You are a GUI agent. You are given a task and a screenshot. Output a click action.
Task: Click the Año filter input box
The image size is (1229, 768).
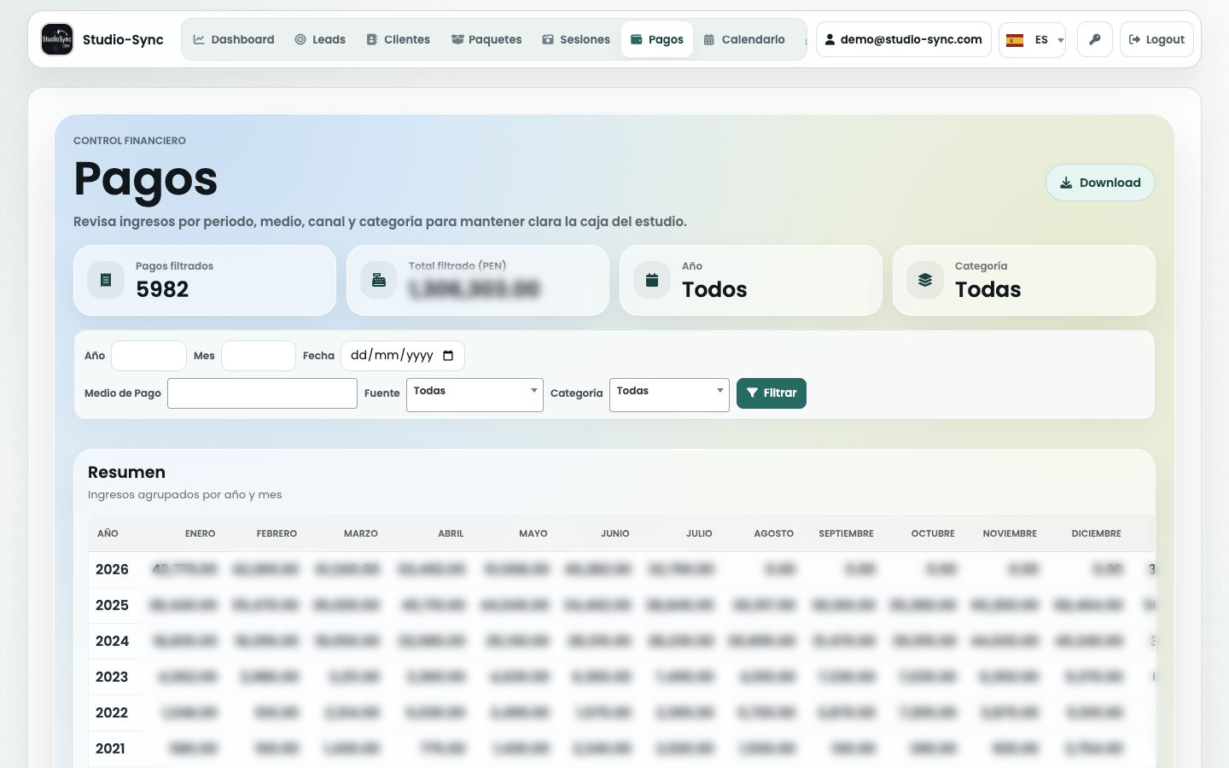coord(149,356)
